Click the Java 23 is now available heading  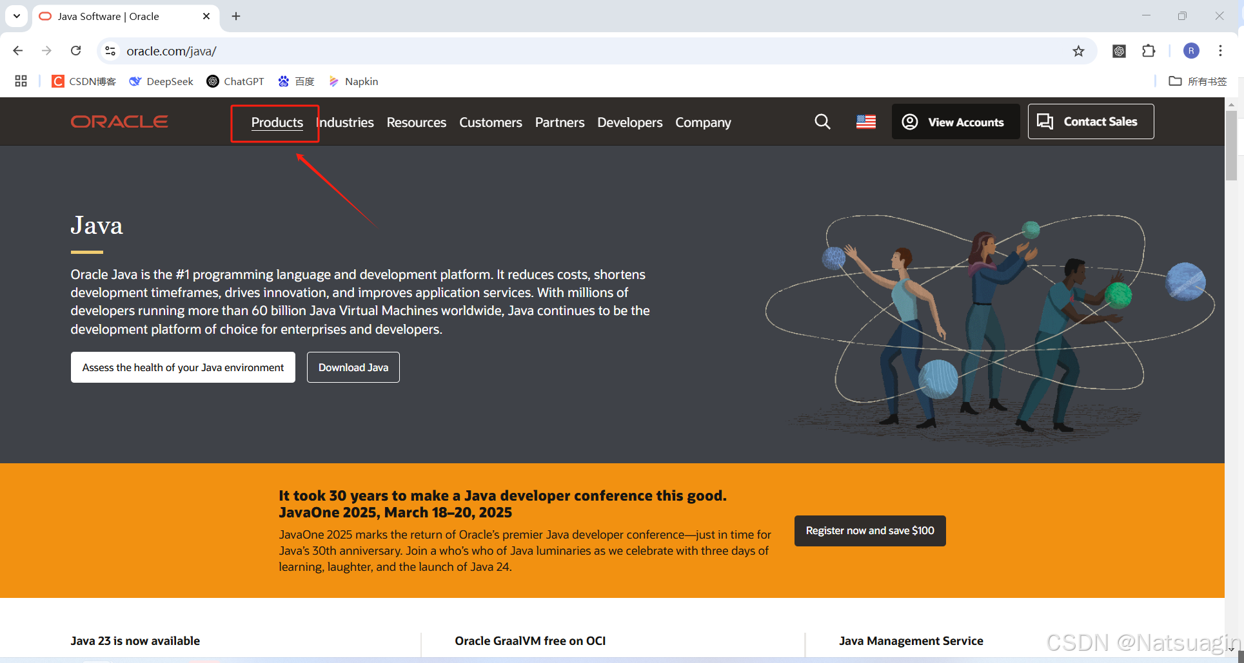(135, 641)
